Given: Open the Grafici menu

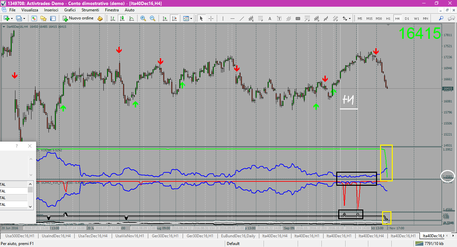Looking at the screenshot, I should tap(70, 10).
